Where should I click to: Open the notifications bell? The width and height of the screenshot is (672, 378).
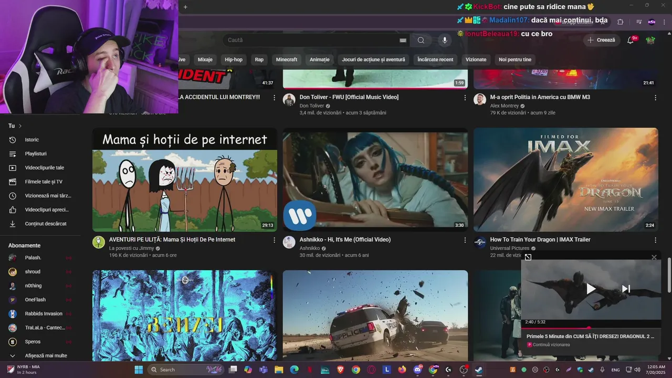click(x=631, y=40)
